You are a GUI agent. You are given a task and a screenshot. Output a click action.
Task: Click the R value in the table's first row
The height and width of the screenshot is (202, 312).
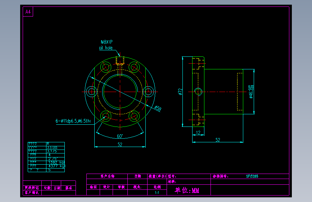pyautogui.click(x=48, y=144)
